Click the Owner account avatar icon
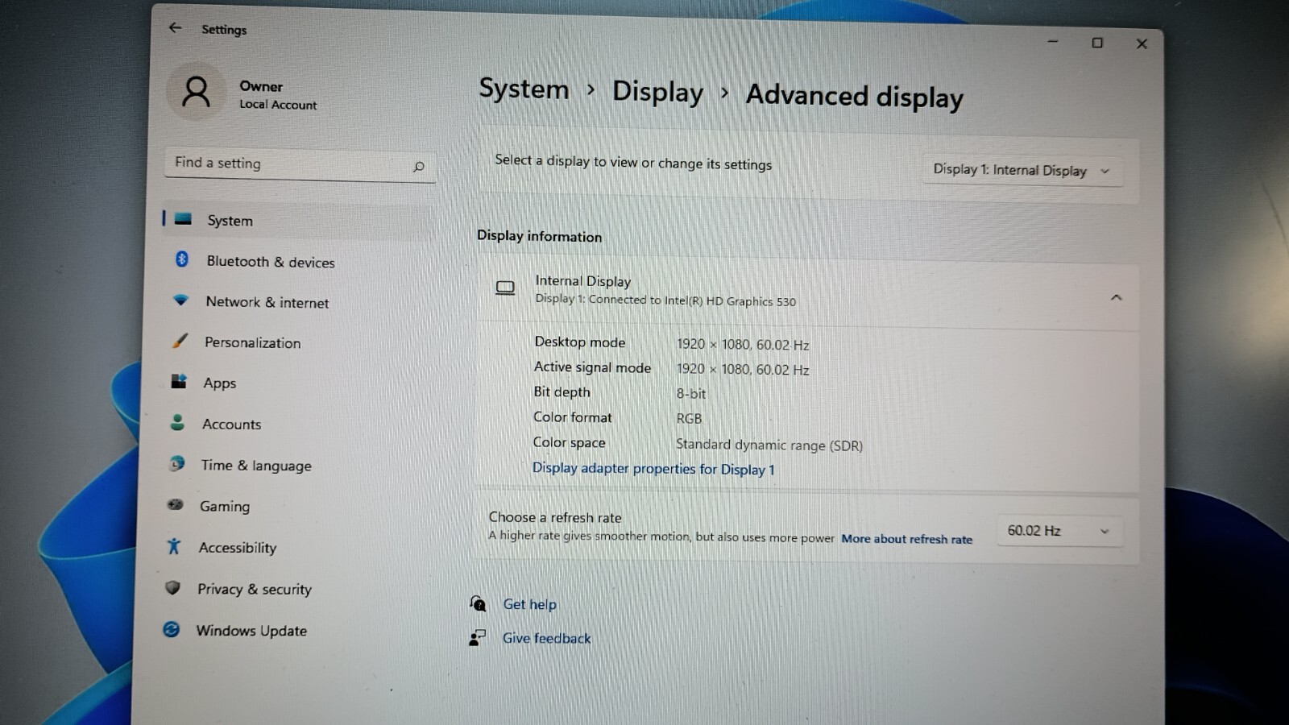 pos(196,92)
